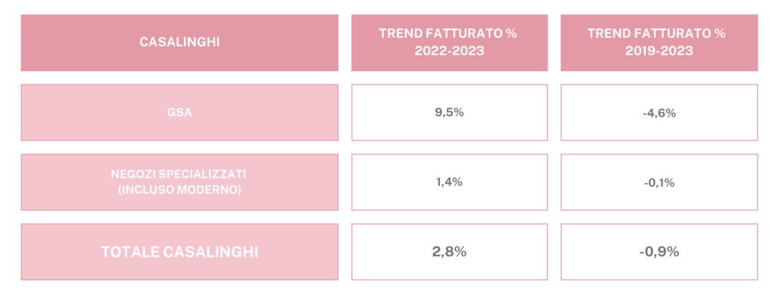Click the 2022-2023 text in the header
Image resolution: width=780 pixels, height=296 pixels.
click(x=448, y=50)
